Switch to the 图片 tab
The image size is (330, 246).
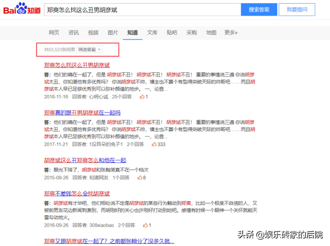click(x=113, y=32)
